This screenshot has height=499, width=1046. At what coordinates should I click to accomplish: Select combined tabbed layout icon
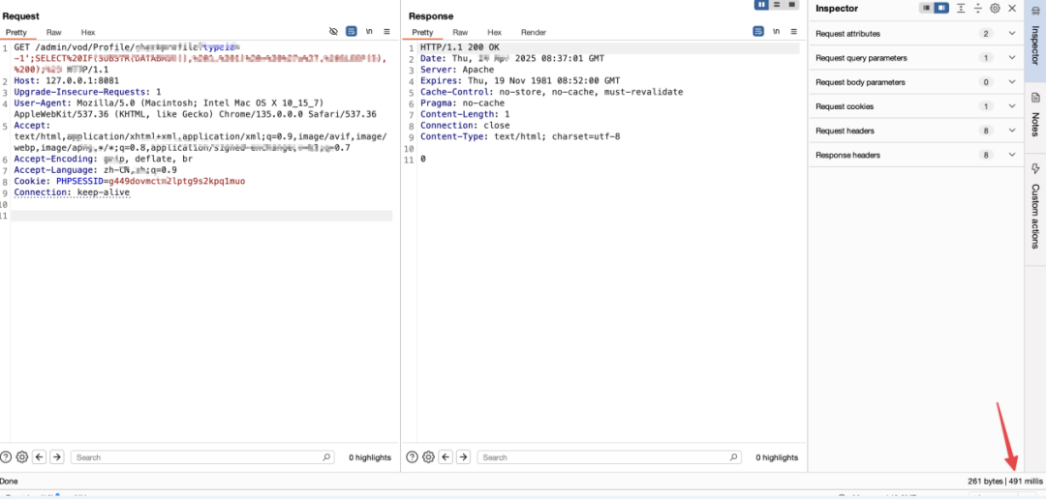click(792, 5)
